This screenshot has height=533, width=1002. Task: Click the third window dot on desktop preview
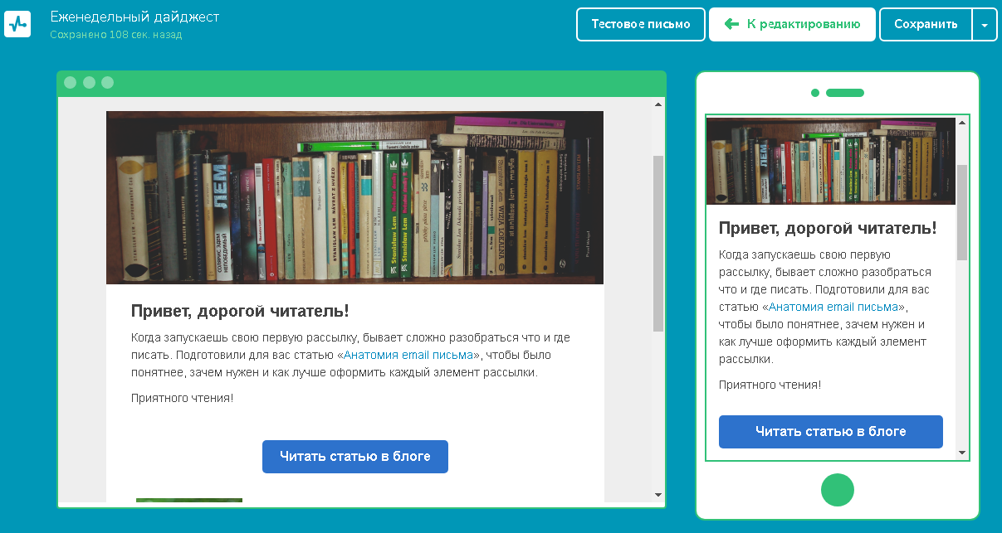click(107, 82)
